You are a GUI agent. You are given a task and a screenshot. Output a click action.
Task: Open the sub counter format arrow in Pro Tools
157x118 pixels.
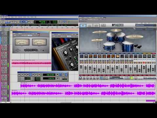[46, 23]
